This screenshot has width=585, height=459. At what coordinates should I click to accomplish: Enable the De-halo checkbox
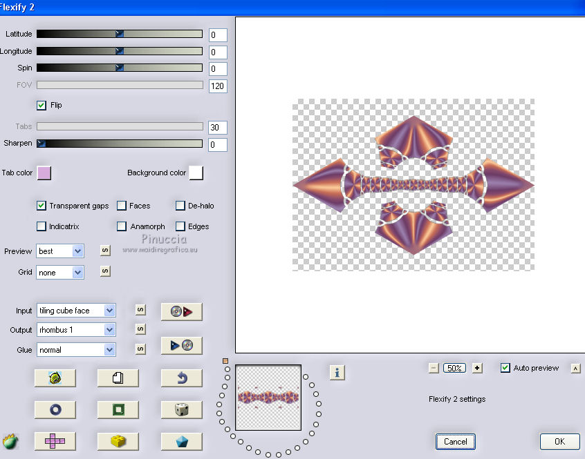[180, 206]
